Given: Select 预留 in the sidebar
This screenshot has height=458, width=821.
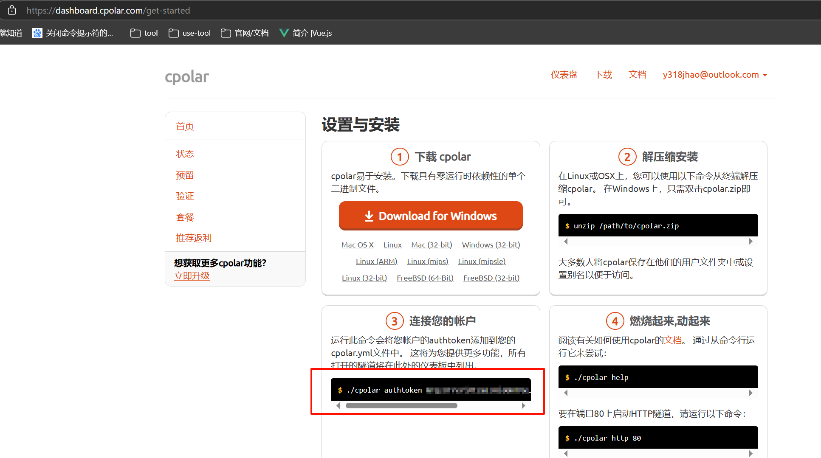Looking at the screenshot, I should pyautogui.click(x=185, y=175).
